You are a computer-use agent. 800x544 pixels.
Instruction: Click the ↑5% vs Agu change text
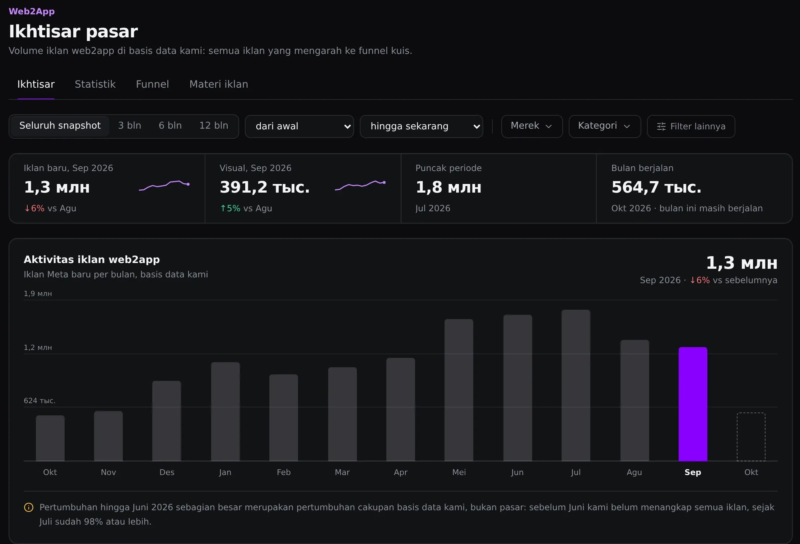[x=246, y=208]
